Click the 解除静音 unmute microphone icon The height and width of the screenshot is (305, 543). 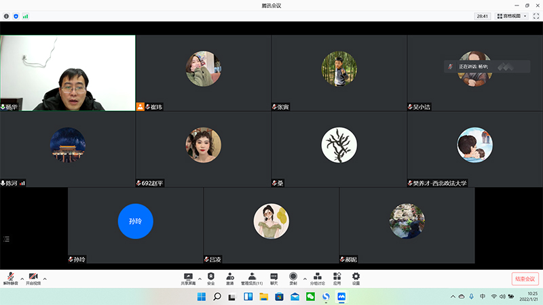pyautogui.click(x=11, y=277)
